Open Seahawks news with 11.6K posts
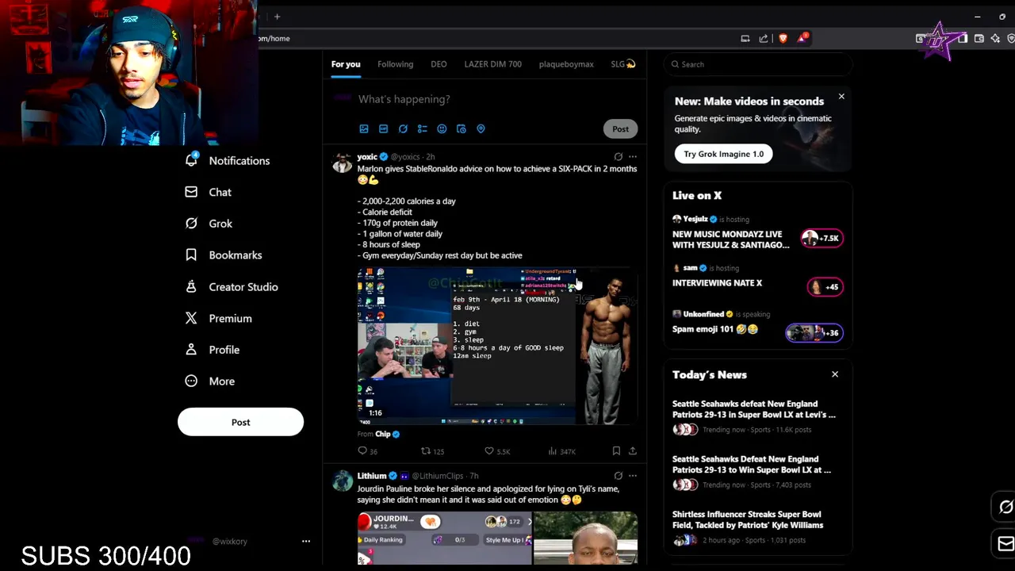This screenshot has height=571, width=1015. [757, 416]
